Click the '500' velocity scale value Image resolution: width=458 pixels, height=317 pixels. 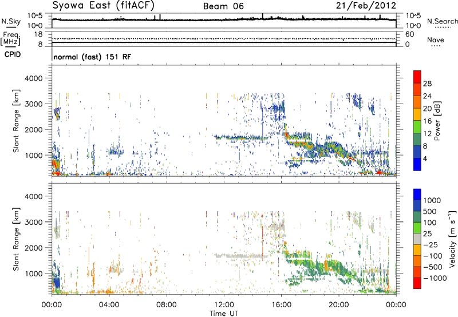coord(430,212)
